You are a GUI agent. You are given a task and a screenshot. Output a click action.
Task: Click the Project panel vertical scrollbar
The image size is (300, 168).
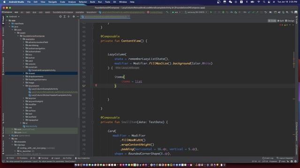[79, 69]
